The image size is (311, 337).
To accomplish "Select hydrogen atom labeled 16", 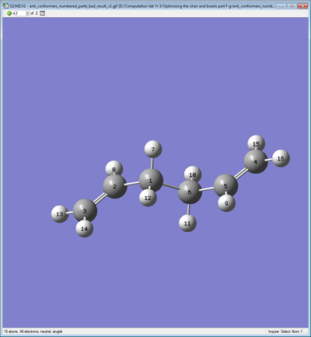I will point(281,158).
